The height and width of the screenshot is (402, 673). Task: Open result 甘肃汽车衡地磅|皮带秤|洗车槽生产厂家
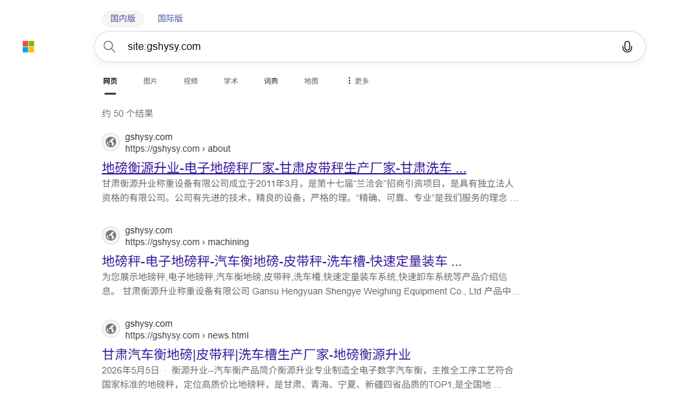256,355
